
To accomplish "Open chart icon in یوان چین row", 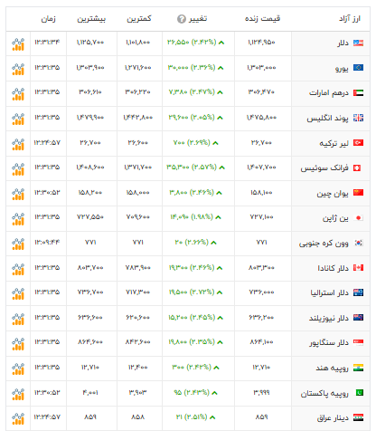I will 18,194.
